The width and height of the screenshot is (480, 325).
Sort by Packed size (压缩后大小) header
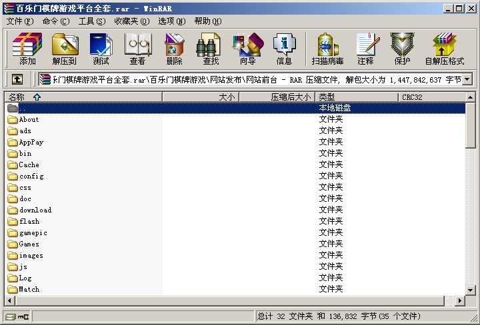pyautogui.click(x=277, y=97)
